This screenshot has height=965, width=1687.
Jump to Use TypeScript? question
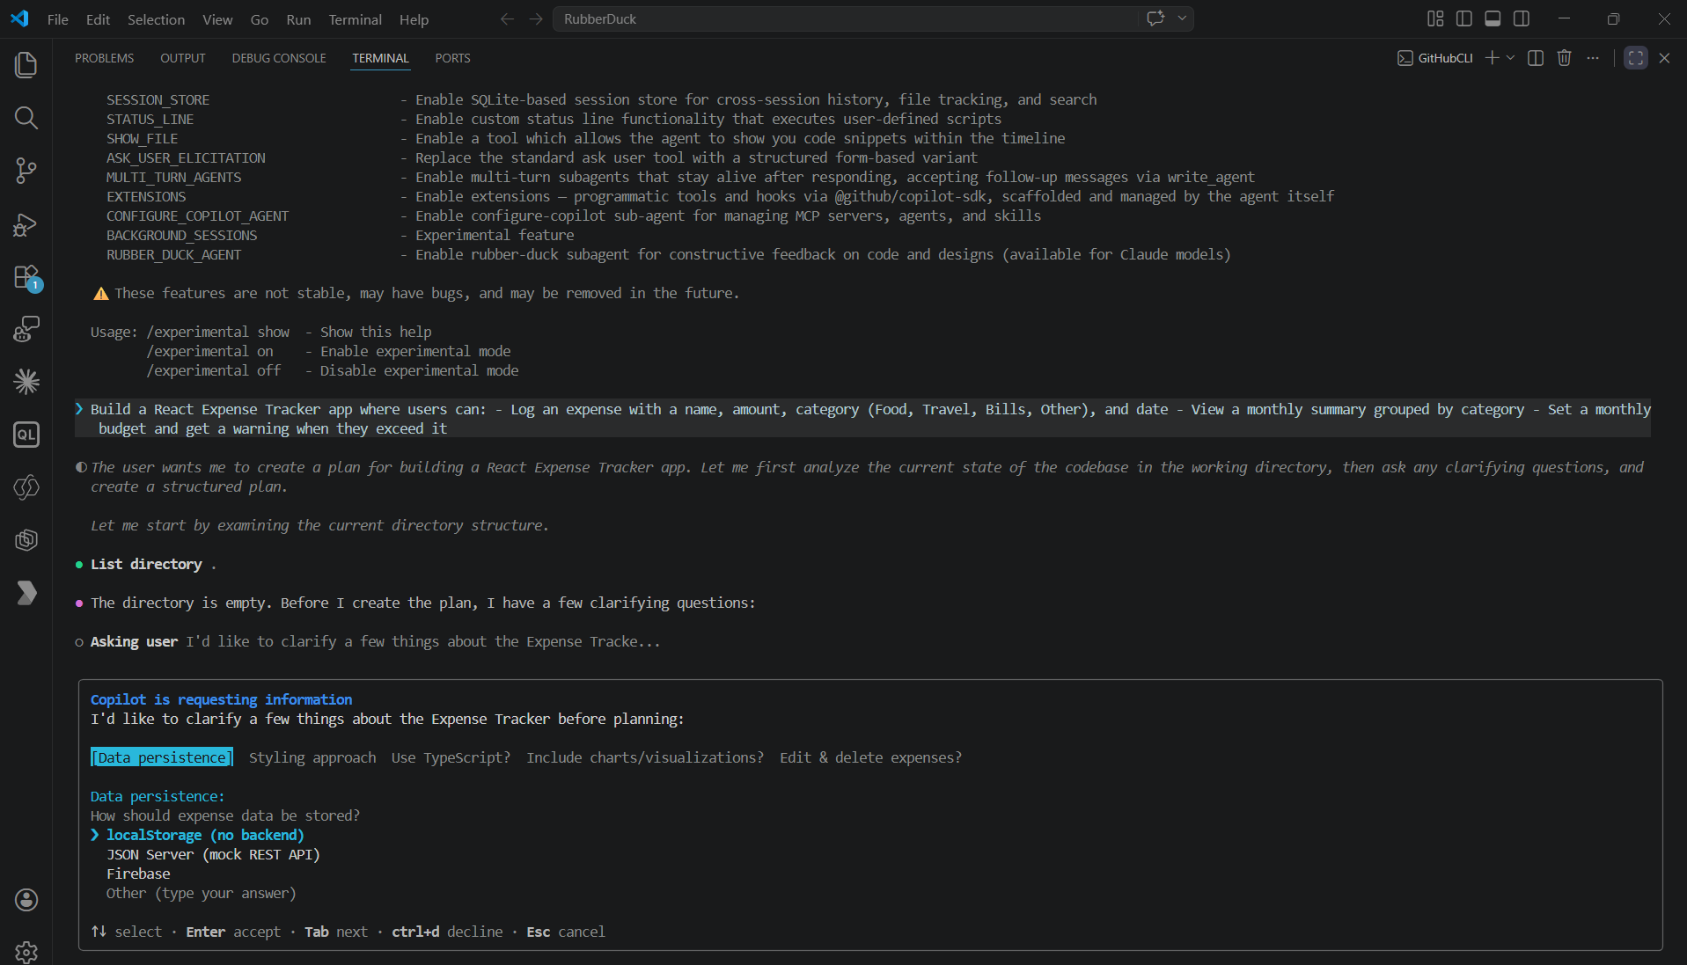[451, 757]
